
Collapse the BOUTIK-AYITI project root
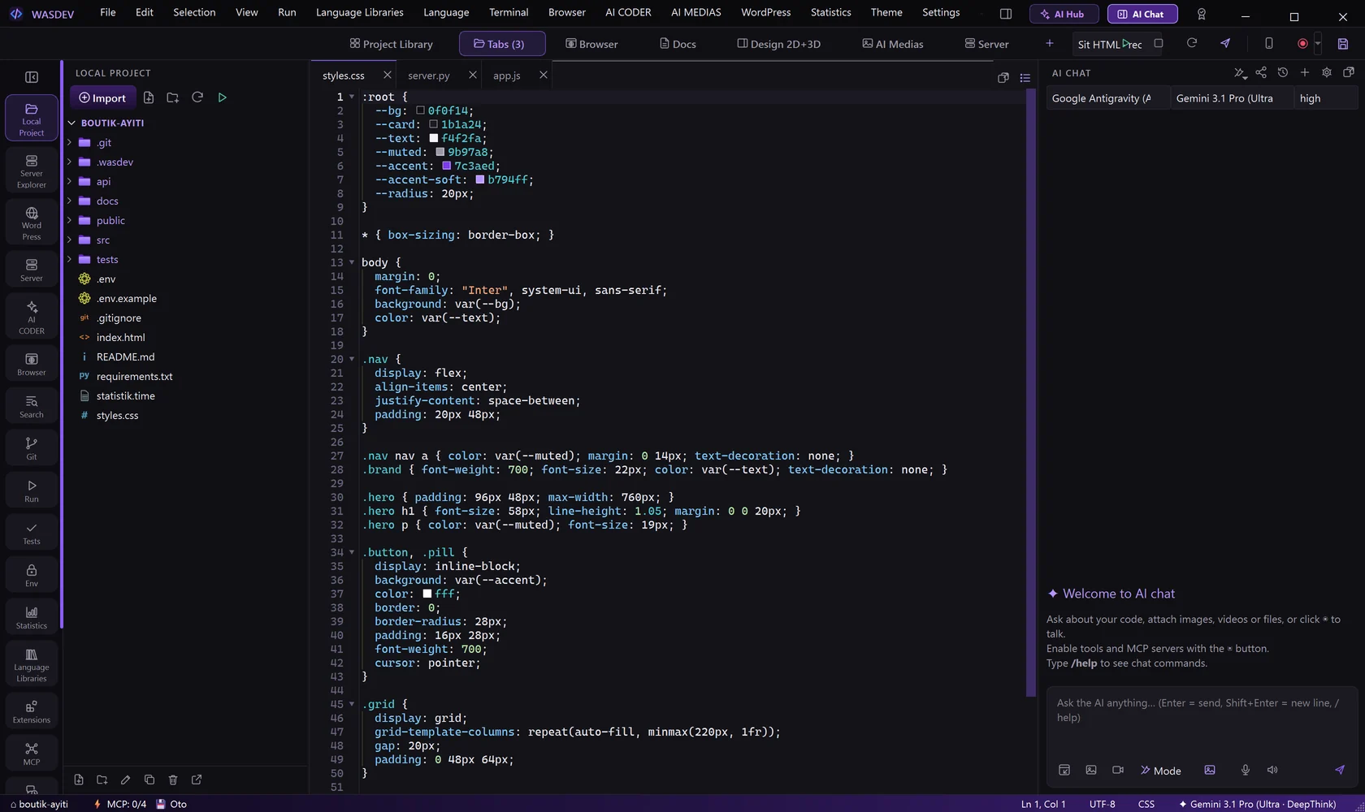point(112,123)
